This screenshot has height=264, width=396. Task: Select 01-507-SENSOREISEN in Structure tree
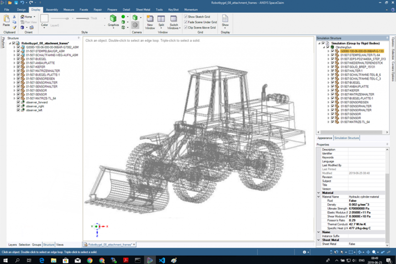coord(40,79)
